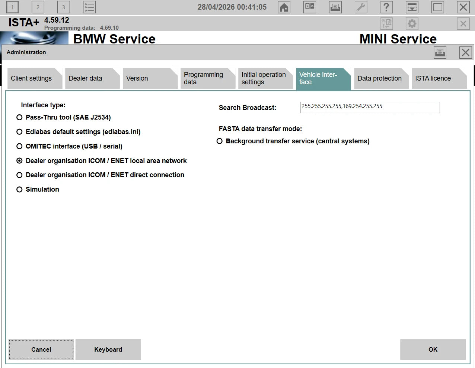This screenshot has width=475, height=368.
Task: Open the connection manager icon in the top bar
Action: tap(310, 7)
